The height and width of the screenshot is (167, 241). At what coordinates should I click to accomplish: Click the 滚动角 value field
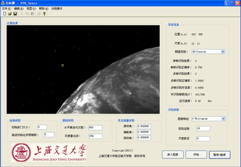(144, 138)
